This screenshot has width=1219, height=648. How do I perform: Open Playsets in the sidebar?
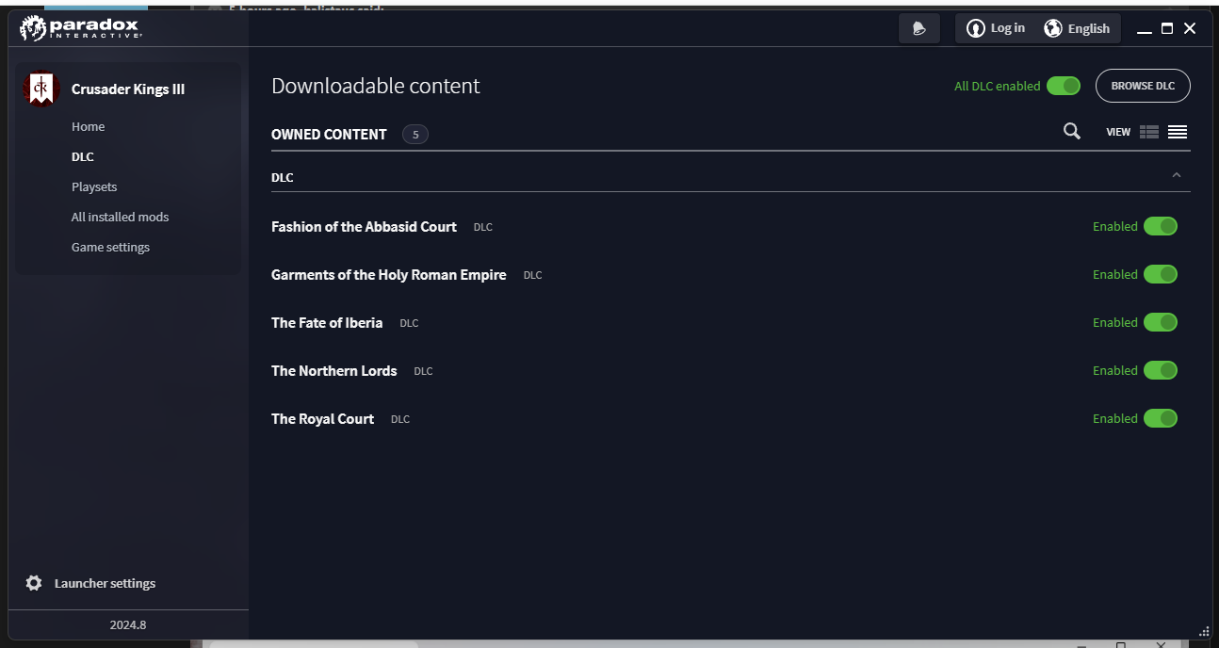94,186
